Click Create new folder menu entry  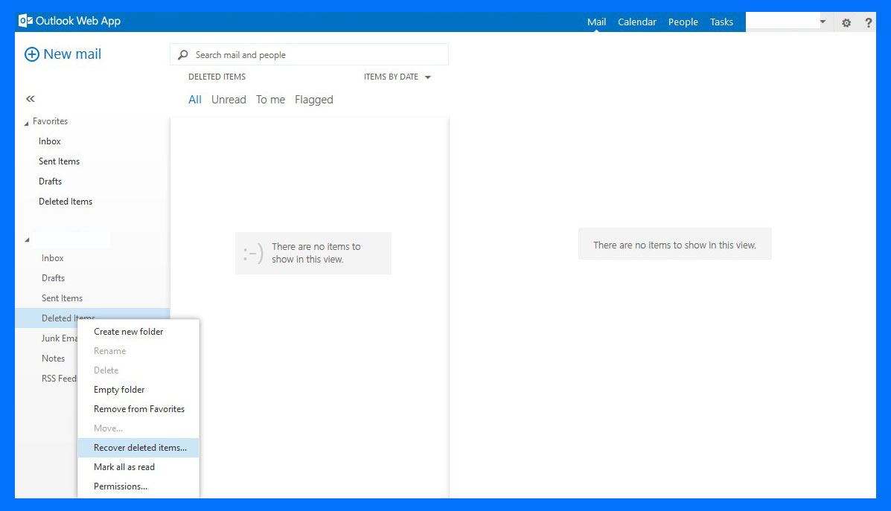(128, 332)
